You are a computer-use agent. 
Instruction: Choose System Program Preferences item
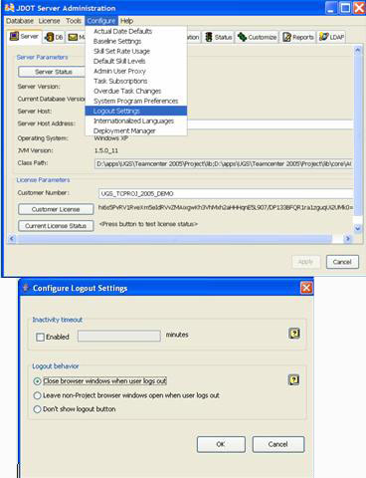pos(136,101)
